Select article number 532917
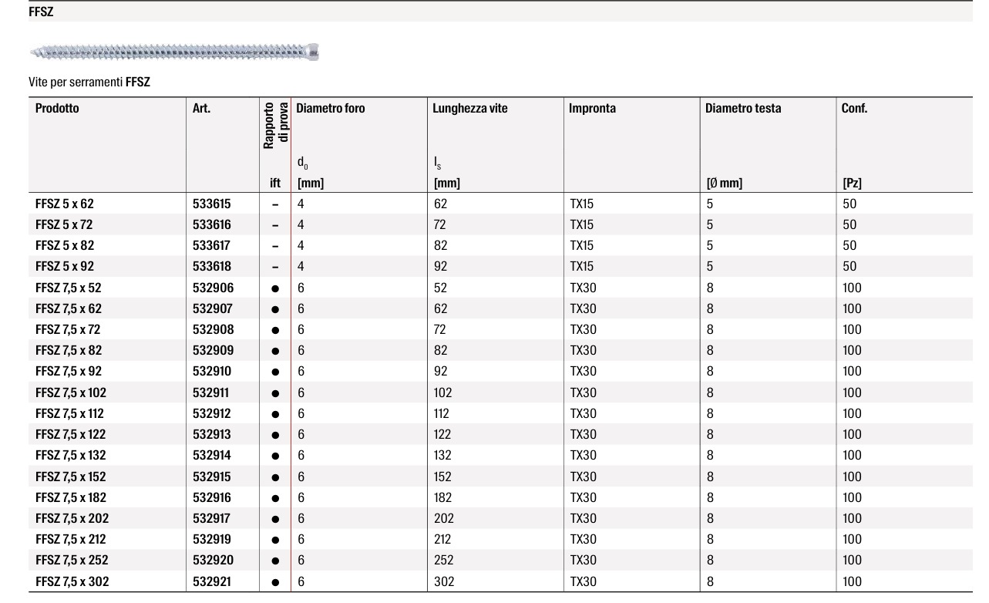Screen dimensions: 989x603 pyautogui.click(x=212, y=518)
